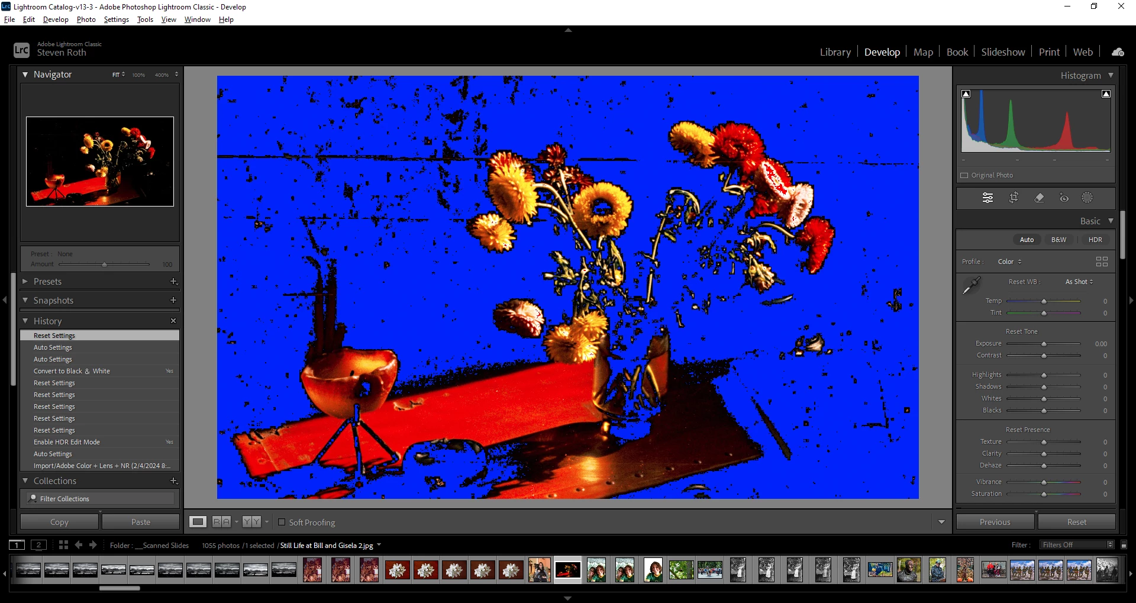Click the Filter Collections search field
The width and height of the screenshot is (1136, 603).
[x=100, y=499]
